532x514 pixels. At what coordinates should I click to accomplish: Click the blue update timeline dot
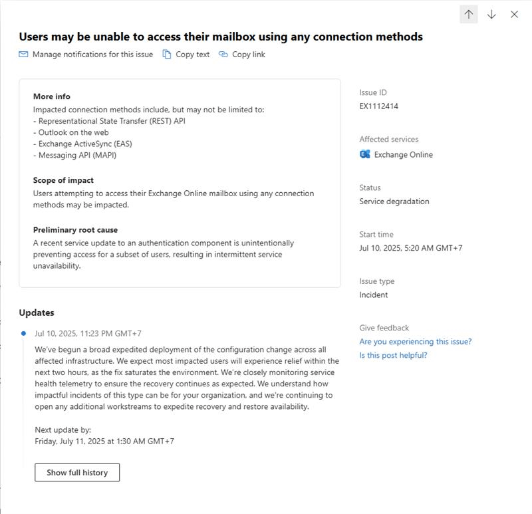tap(24, 333)
